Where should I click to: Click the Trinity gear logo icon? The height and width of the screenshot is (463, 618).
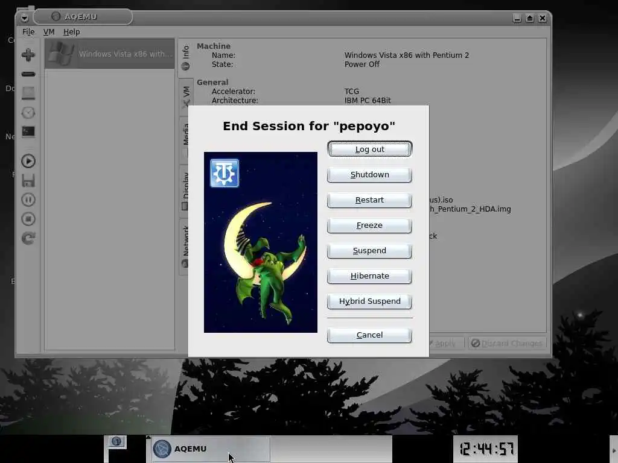click(225, 173)
